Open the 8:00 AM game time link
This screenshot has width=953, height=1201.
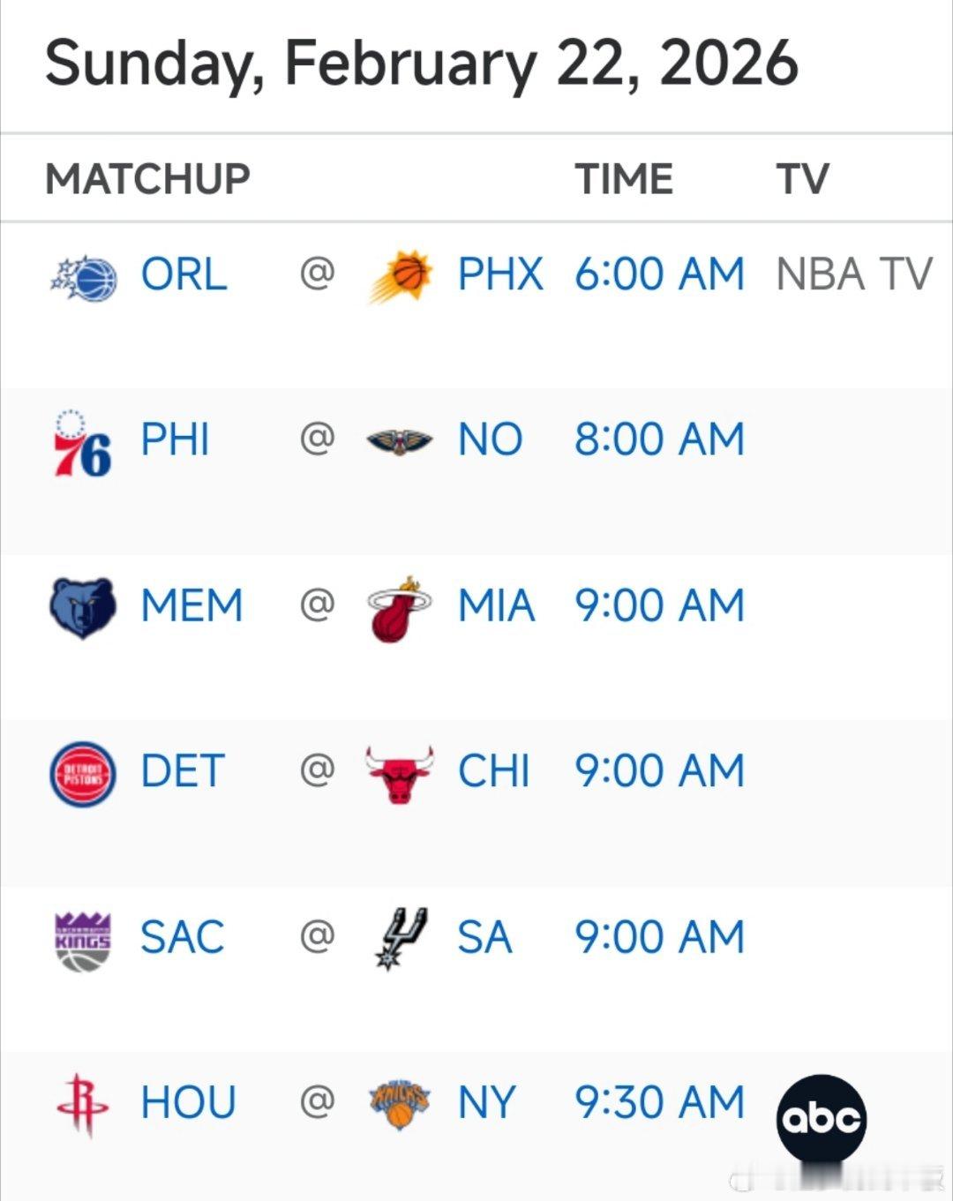pyautogui.click(x=659, y=439)
